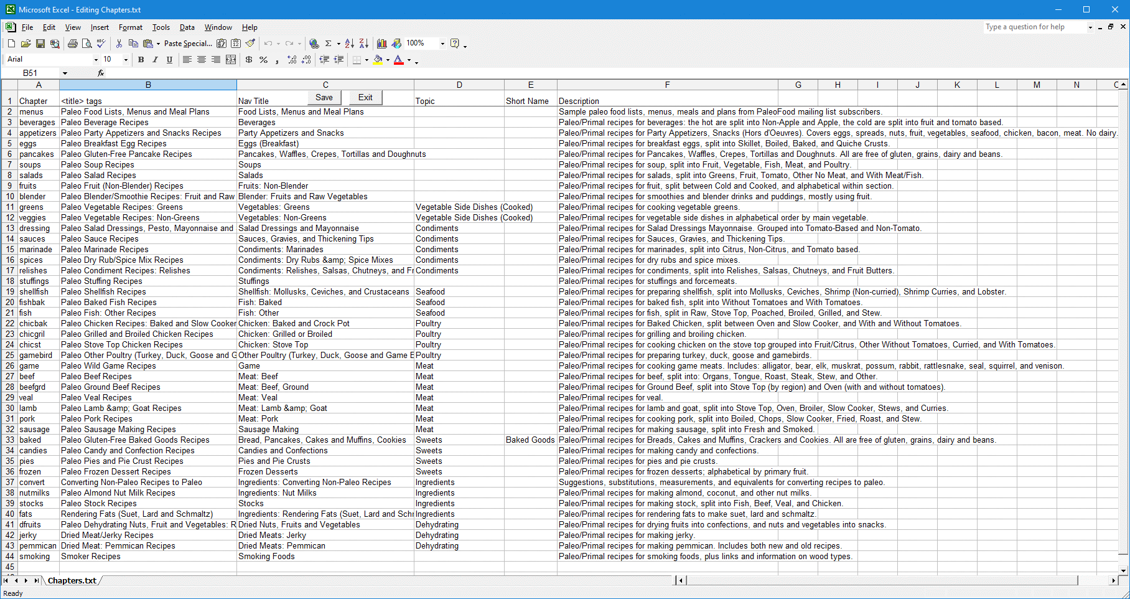Viewport: 1130px width, 599px height.
Task: Toggle Center alignment
Action: point(202,60)
